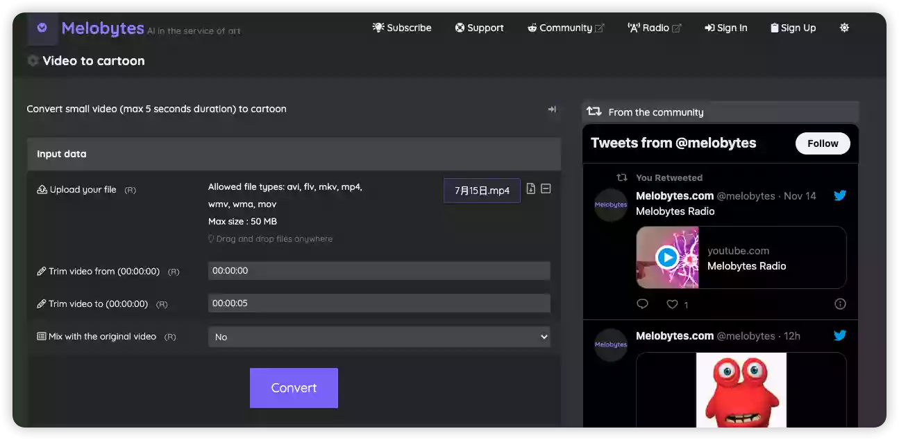Click Sign In in the top navigation

pos(726,28)
